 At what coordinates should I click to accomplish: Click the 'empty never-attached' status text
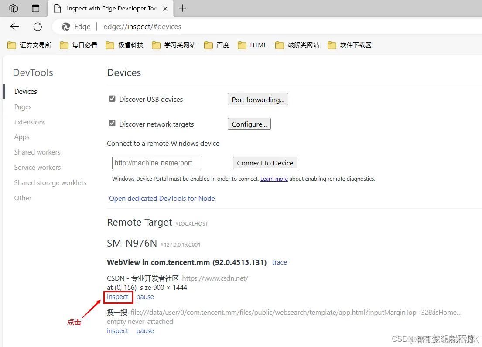point(140,322)
